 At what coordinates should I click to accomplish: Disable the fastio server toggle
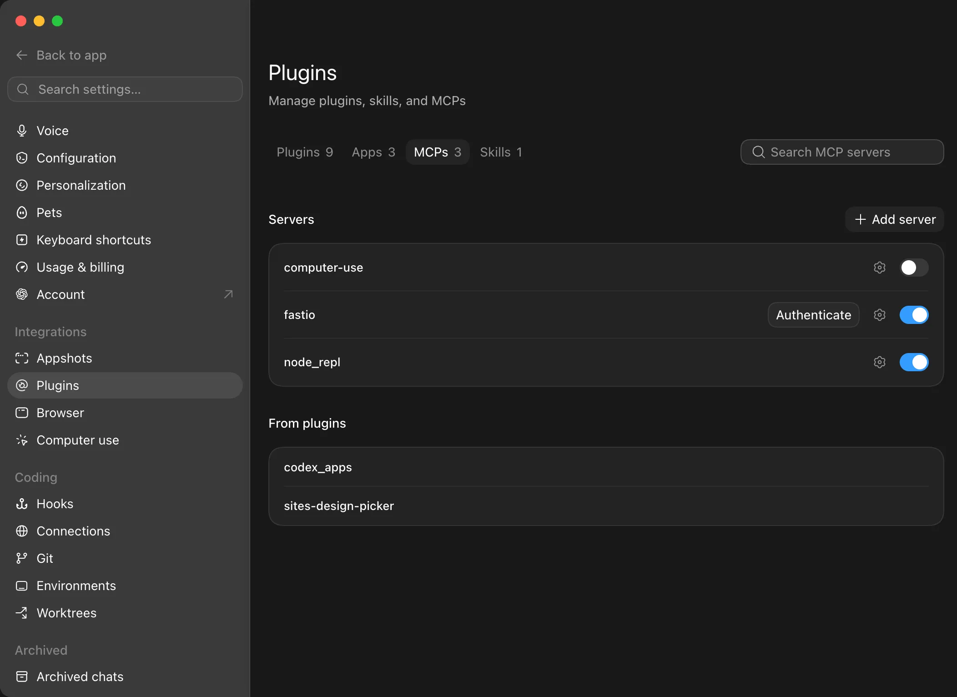click(914, 315)
